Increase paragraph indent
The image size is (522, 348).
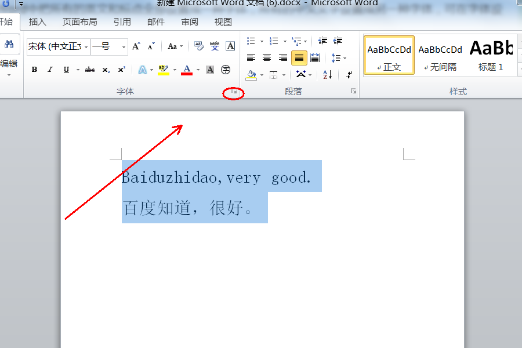coord(338,41)
